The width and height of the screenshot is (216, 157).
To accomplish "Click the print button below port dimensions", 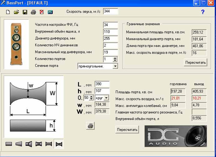I will tap(90, 126).
